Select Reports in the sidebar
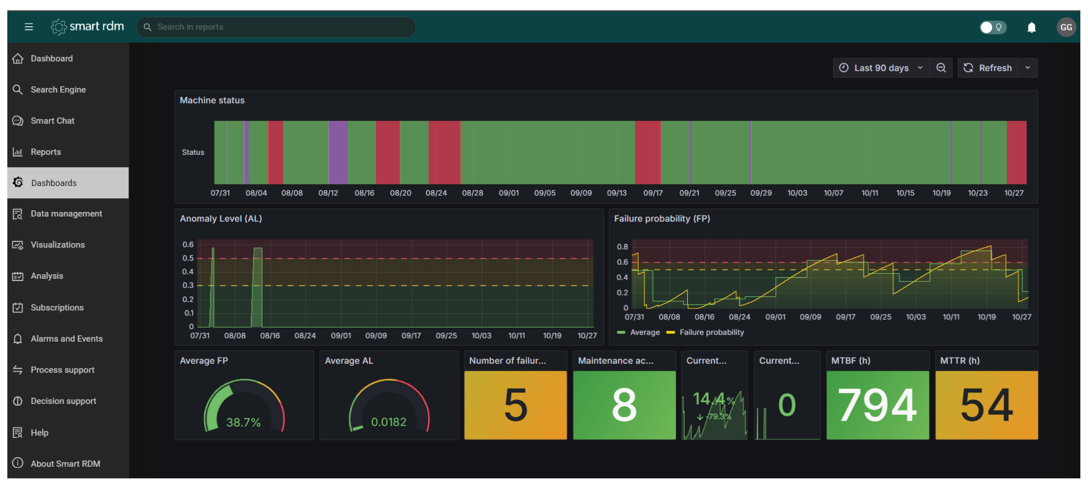The image size is (1088, 486). pos(46,152)
